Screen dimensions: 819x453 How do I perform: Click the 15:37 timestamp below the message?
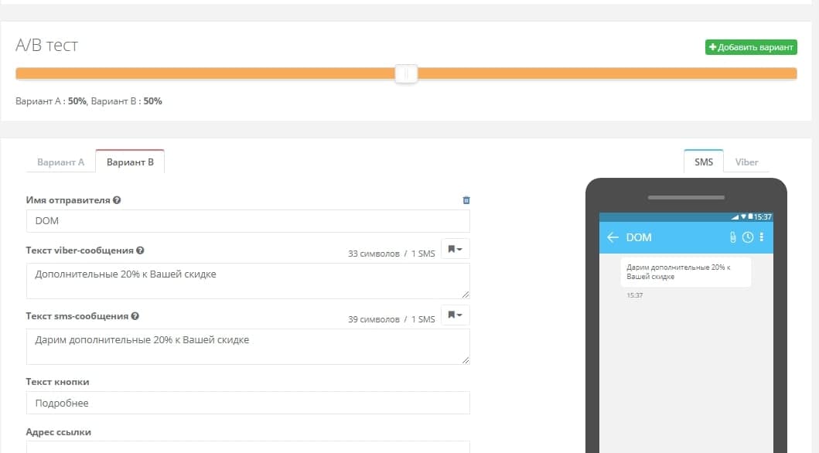point(635,295)
